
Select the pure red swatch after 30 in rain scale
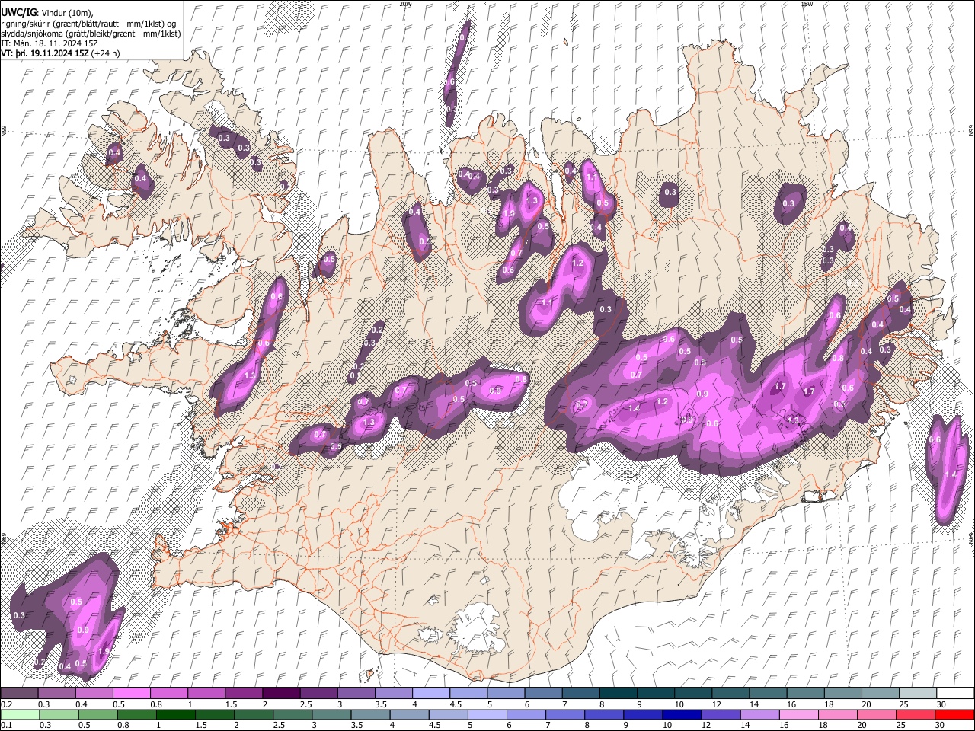point(954,714)
